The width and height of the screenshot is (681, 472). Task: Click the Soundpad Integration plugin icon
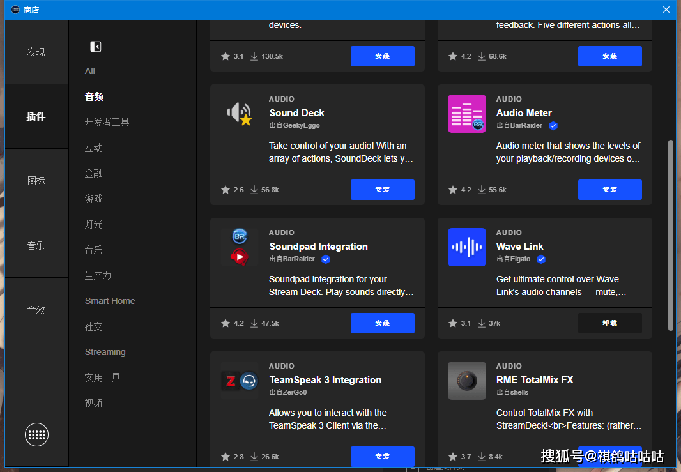240,247
